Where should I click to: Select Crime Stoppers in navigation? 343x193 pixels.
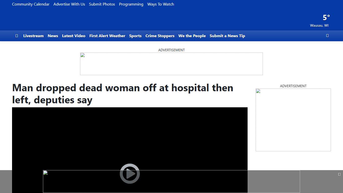coord(160,36)
